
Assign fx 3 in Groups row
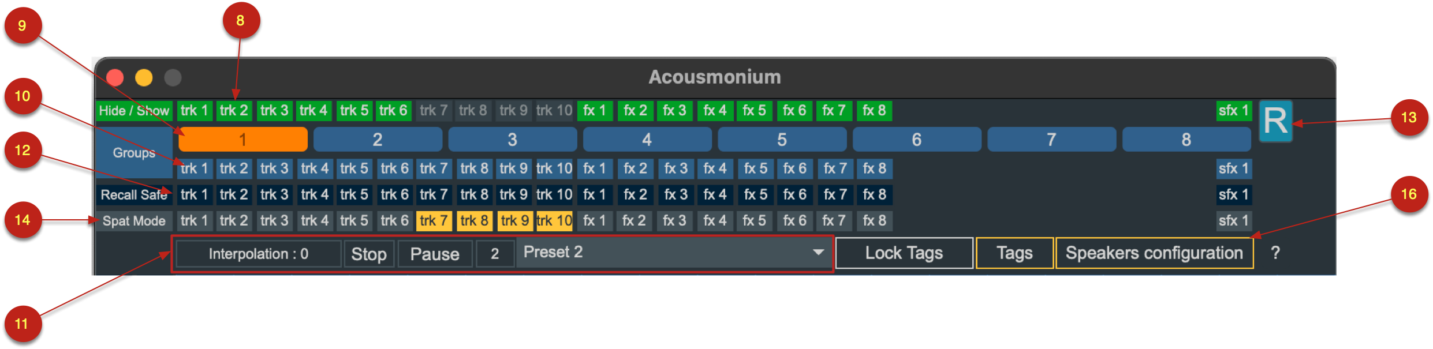[x=676, y=168]
